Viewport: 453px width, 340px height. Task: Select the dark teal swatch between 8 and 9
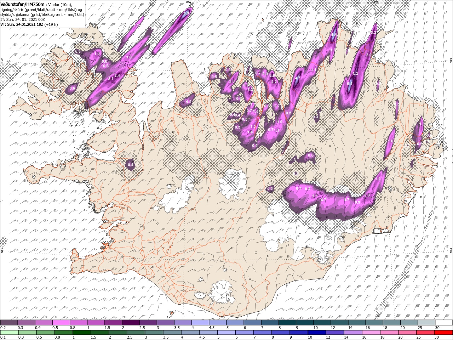(287, 323)
